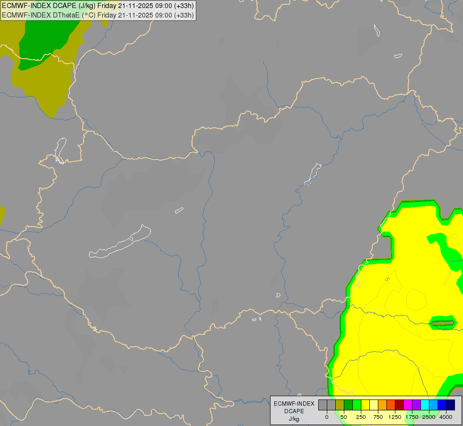Select the navy legend swatch
Image resolution: width=463 pixels, height=426 pixels.
(x=451, y=405)
